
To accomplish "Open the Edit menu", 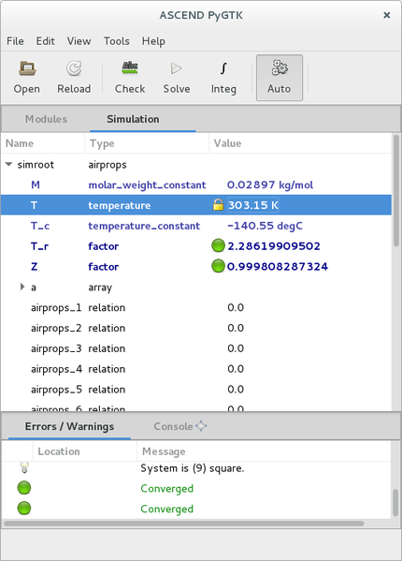I will click(45, 41).
